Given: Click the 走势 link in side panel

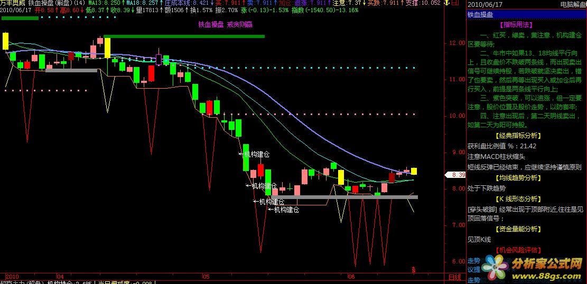Looking at the screenshot, I should click(x=473, y=261).
